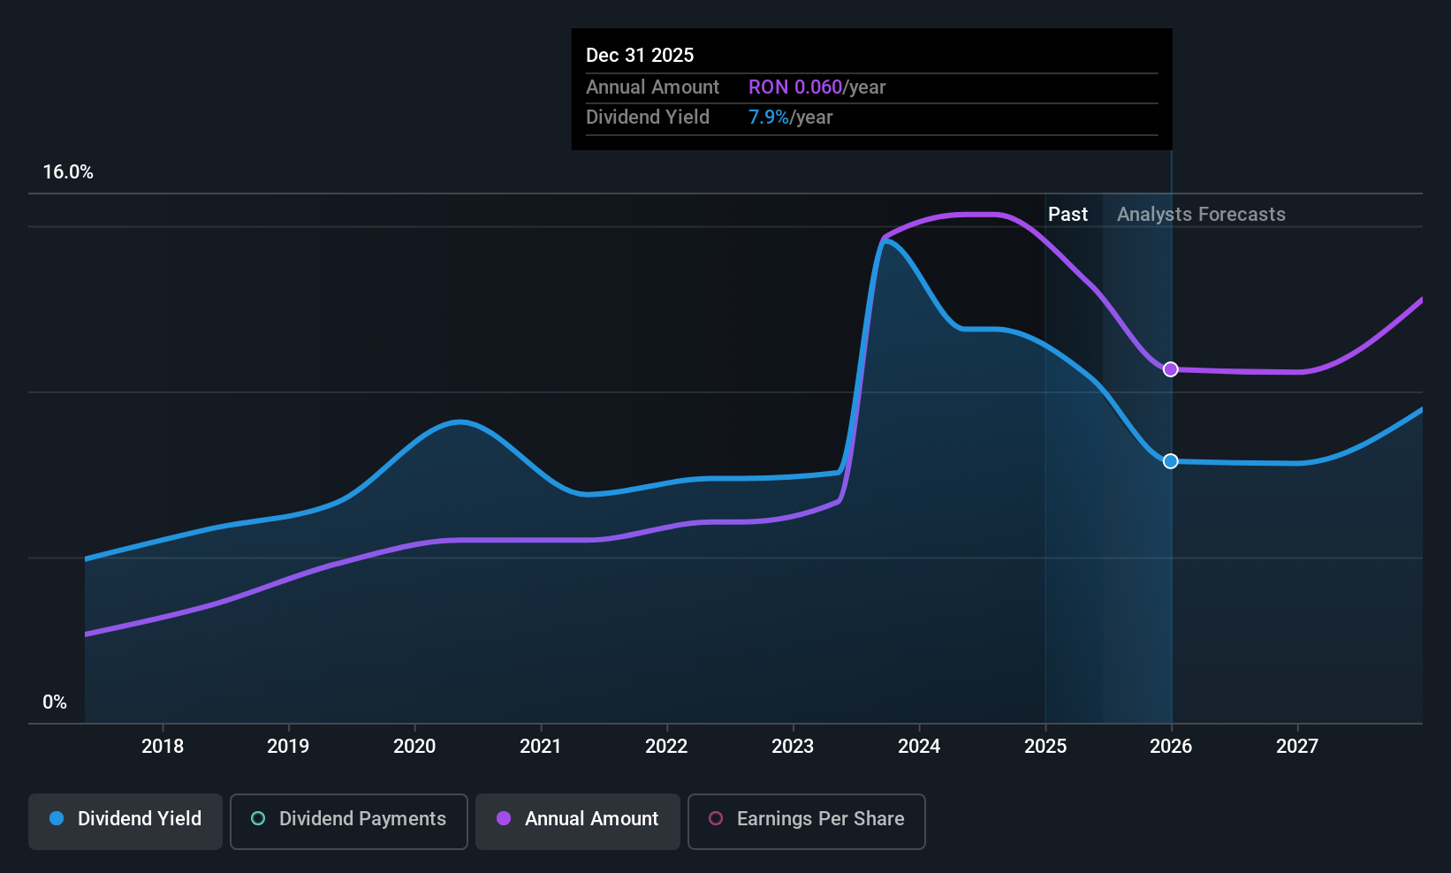This screenshot has height=873, width=1451.
Task: Click the RON 0.060/year tooltip value
Action: pos(817,87)
